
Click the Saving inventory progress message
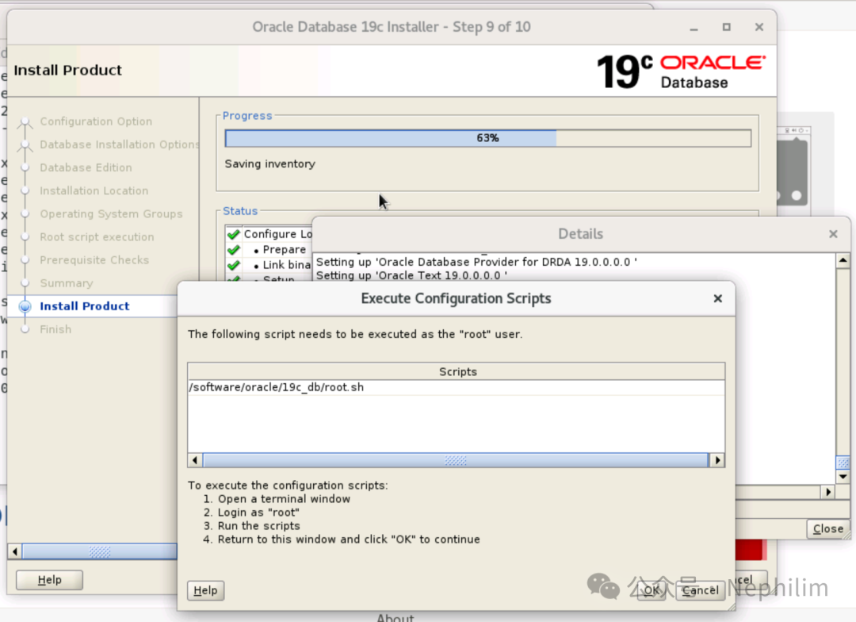[x=270, y=164]
